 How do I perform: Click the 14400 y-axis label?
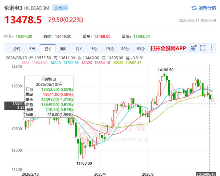[17, 67]
